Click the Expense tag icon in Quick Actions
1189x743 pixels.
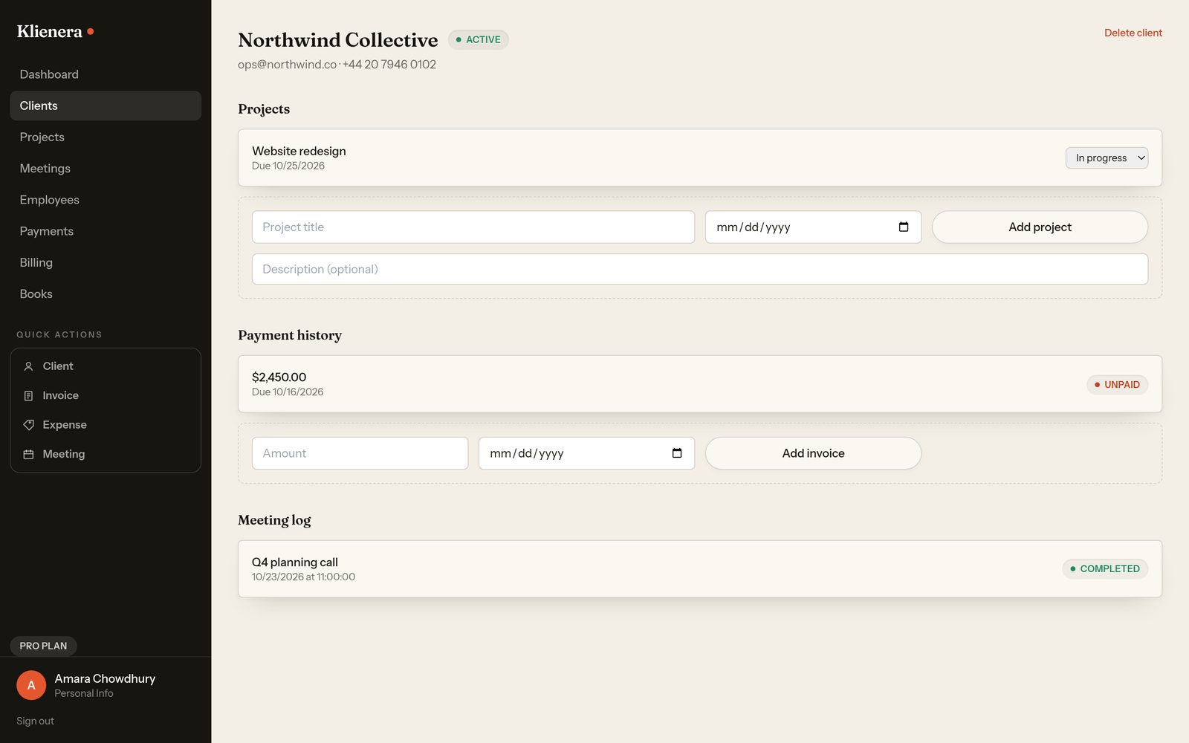[x=28, y=425]
